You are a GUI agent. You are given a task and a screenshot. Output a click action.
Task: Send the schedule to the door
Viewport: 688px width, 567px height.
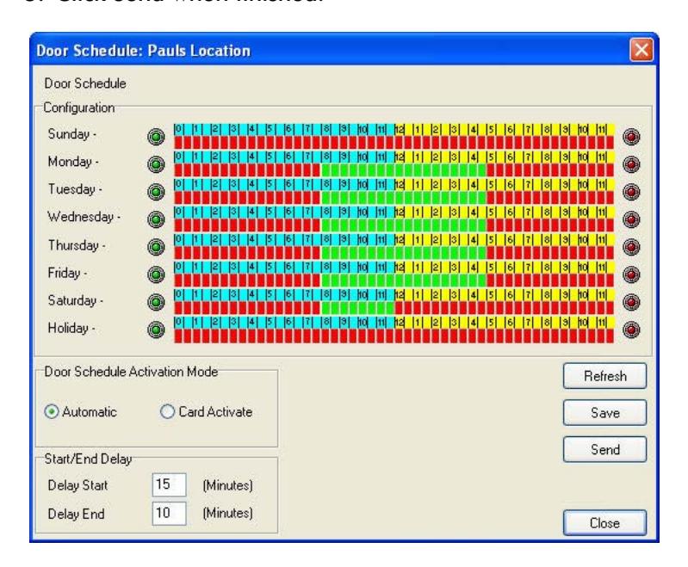coord(604,449)
